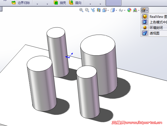Select the front-left cylinder's top face

(x=39, y=64)
